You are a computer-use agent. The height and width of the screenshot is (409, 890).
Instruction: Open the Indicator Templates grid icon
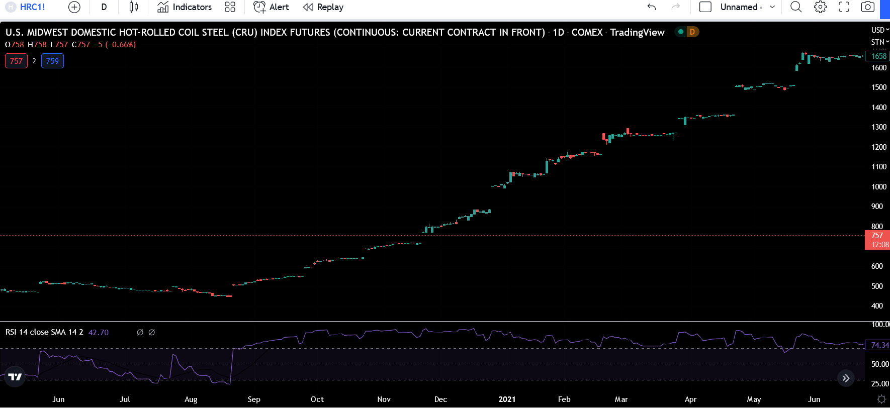pyautogui.click(x=230, y=7)
